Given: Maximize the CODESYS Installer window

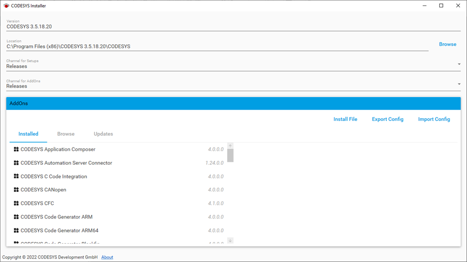Looking at the screenshot, I should [x=441, y=5].
